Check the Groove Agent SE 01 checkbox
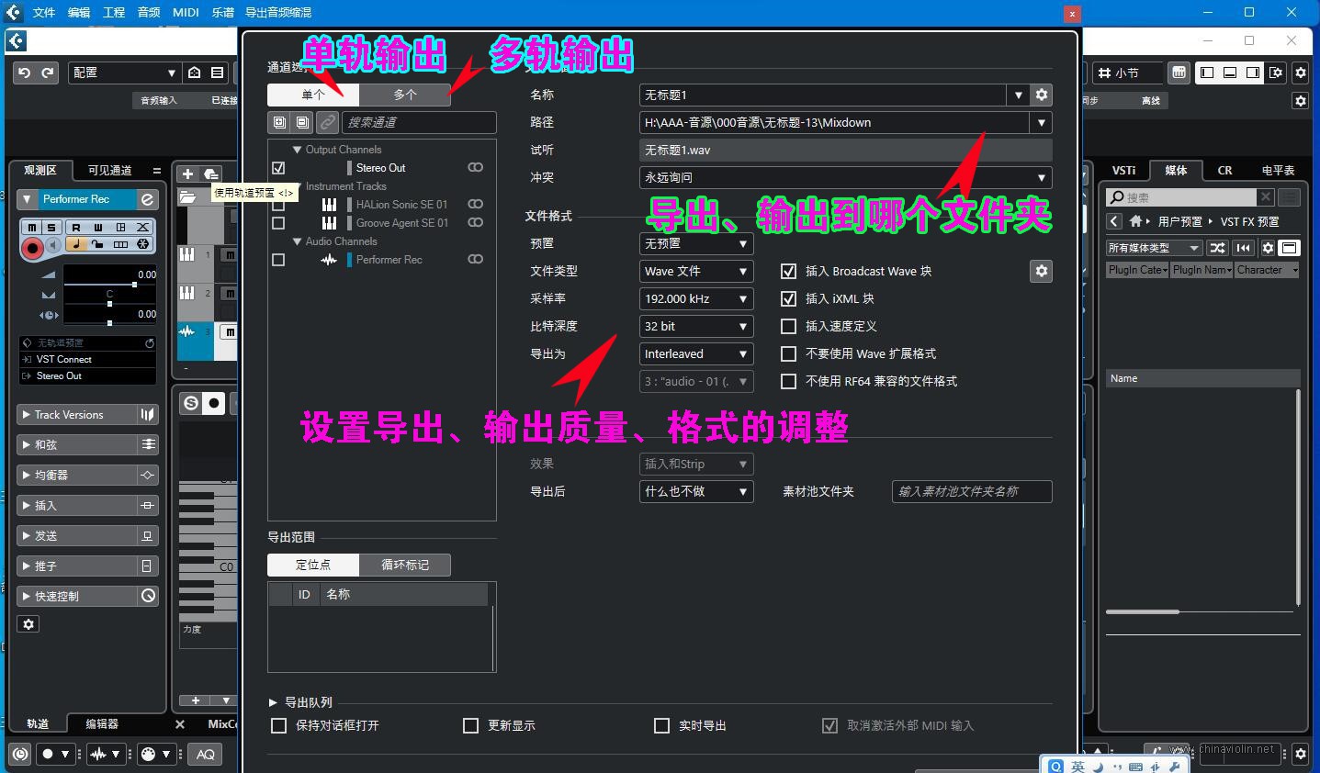 (278, 223)
